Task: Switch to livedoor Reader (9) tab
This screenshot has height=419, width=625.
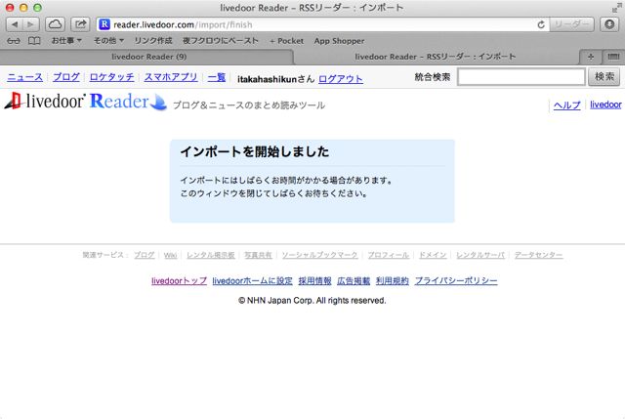Action: pyautogui.click(x=148, y=57)
